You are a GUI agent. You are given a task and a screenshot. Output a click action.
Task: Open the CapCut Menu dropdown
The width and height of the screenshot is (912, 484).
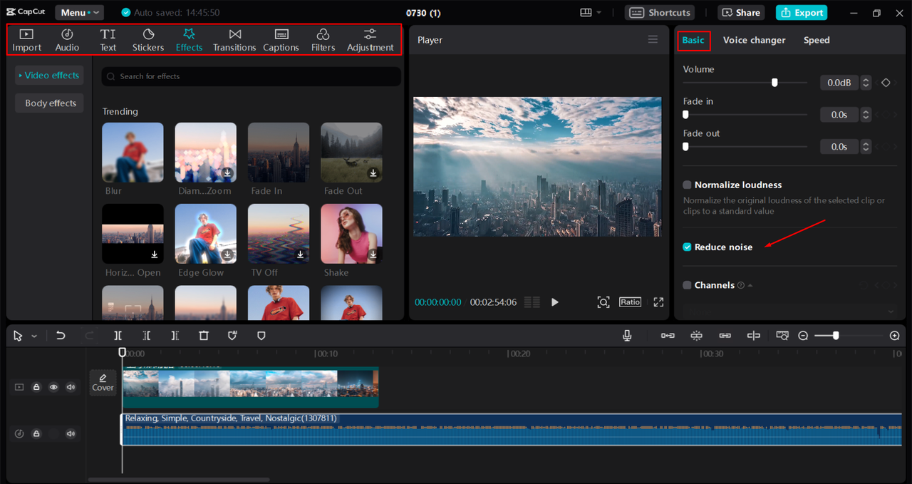(79, 13)
